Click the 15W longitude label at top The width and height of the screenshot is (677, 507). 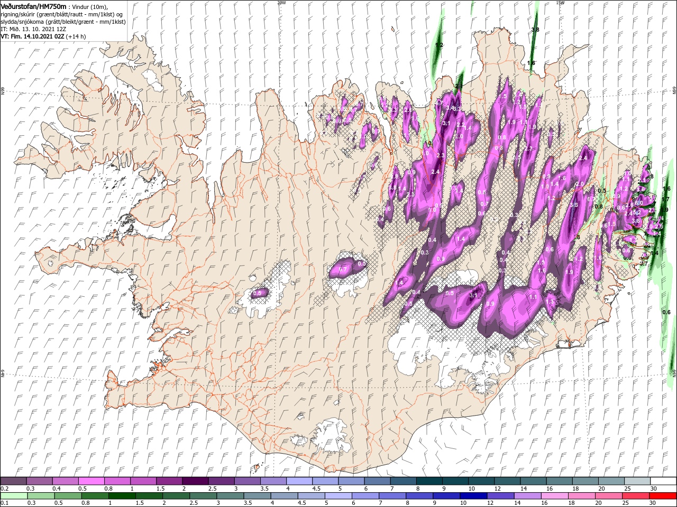coord(560,3)
